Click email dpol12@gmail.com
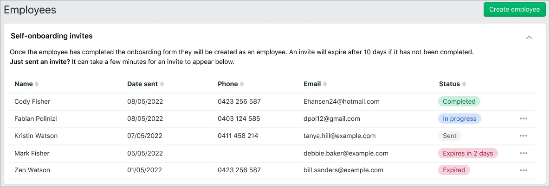550x187 pixels. (x=331, y=118)
